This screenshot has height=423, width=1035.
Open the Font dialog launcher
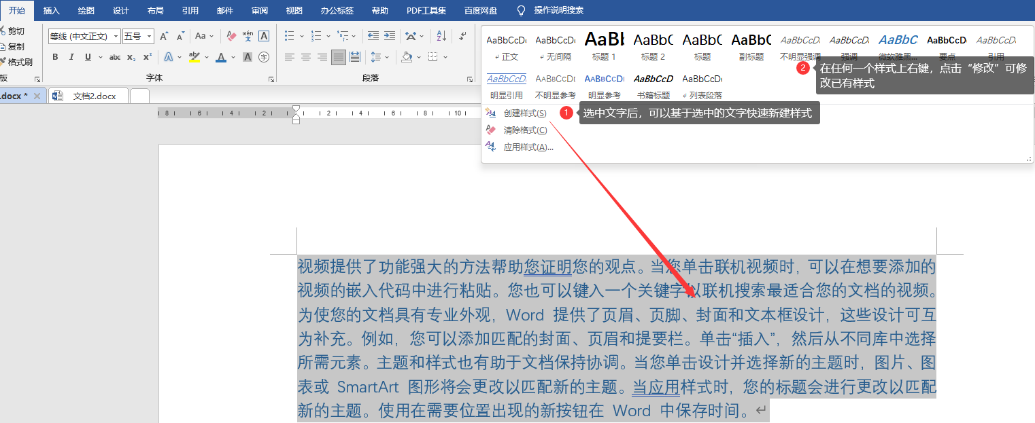pos(271,79)
